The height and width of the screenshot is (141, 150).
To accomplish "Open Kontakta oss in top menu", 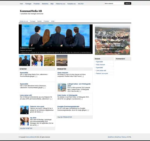I will (72, 4).
